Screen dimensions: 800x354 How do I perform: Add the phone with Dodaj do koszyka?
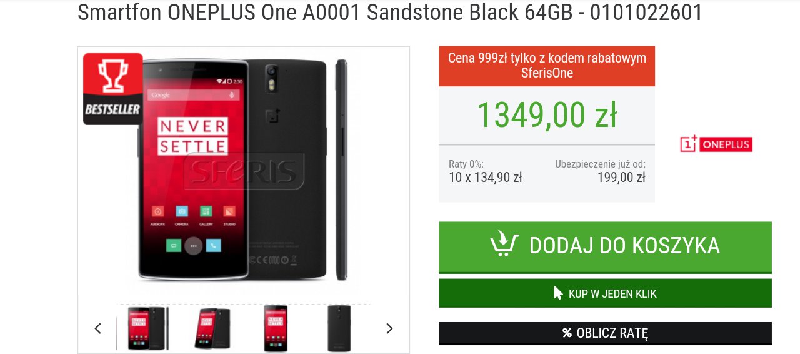(x=605, y=246)
